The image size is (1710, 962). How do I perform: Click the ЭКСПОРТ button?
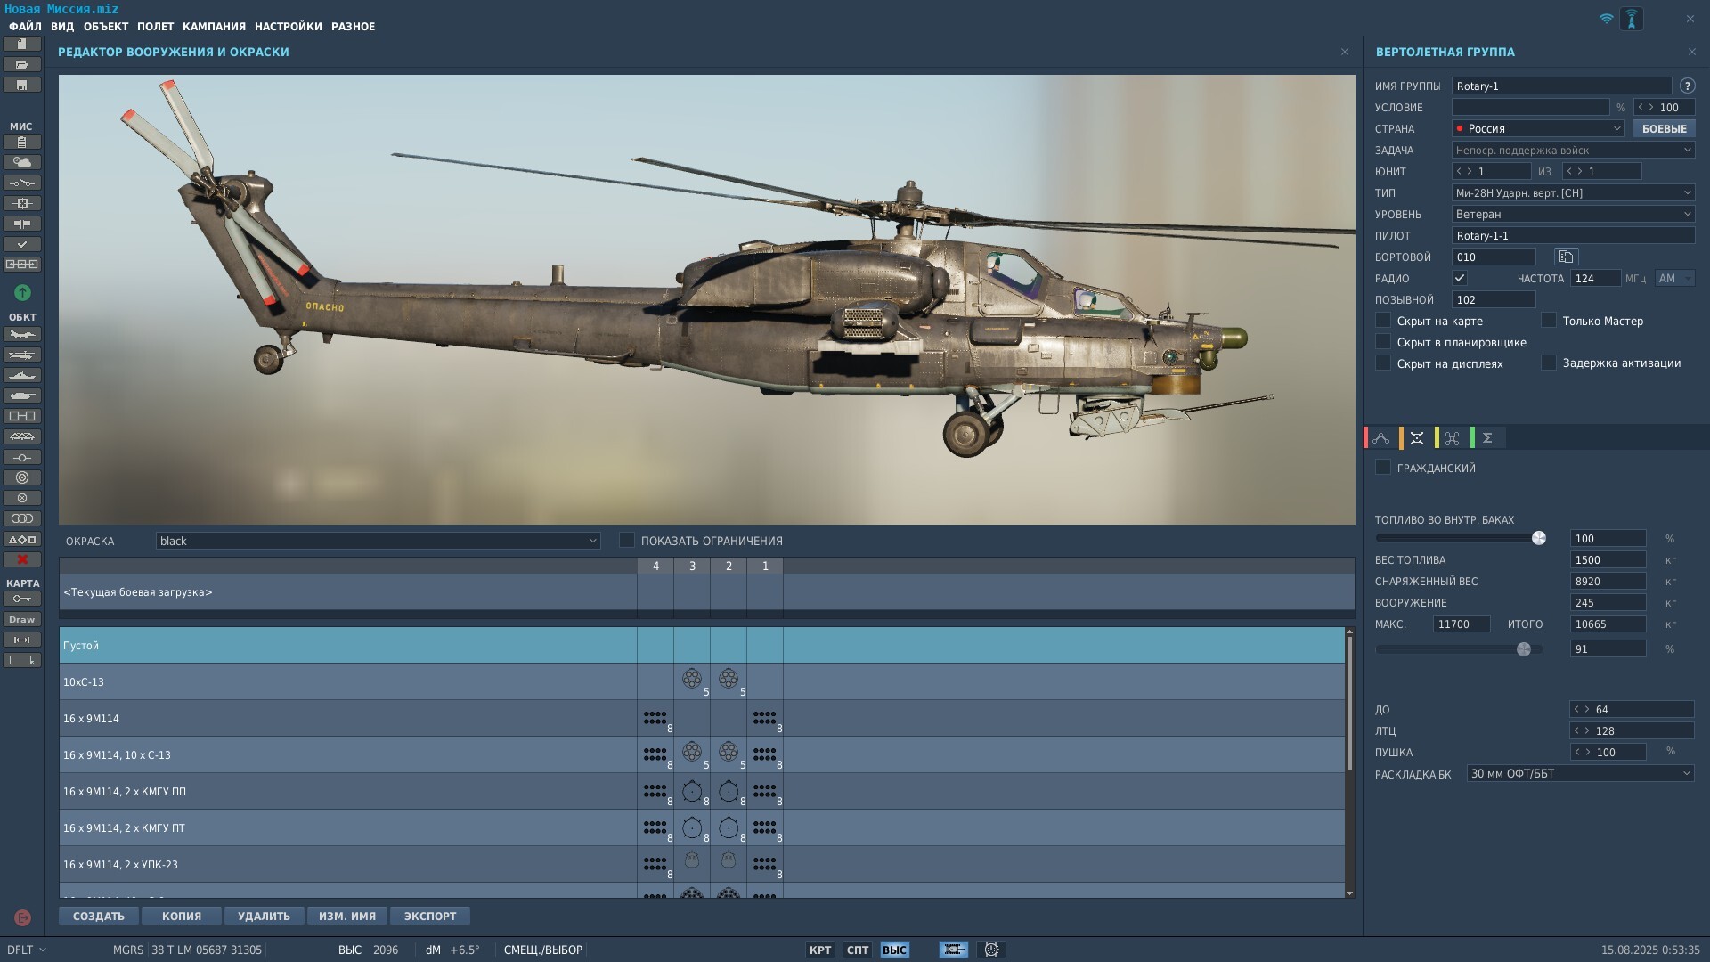tap(430, 916)
